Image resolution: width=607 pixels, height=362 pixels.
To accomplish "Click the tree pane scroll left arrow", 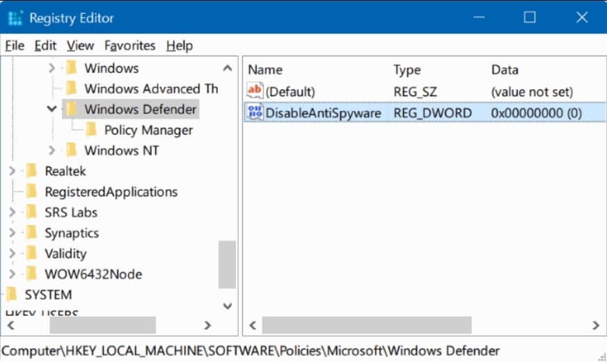I will (x=11, y=325).
